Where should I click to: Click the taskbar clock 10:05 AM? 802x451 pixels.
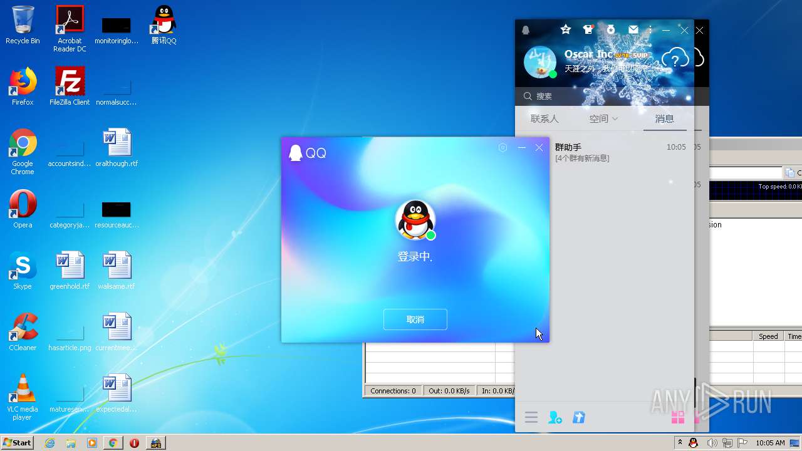coord(770,443)
